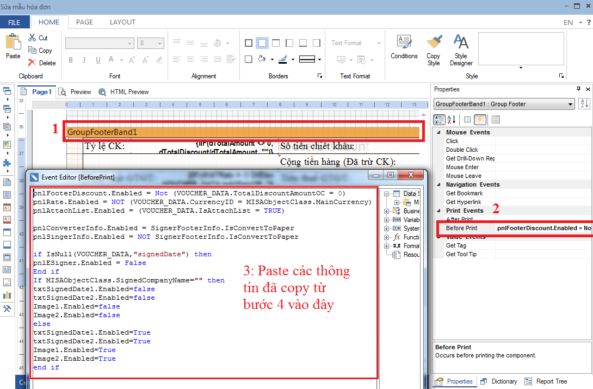Select the GroupFooterBand1 band header
Screen dimensions: 593x389
(243, 132)
